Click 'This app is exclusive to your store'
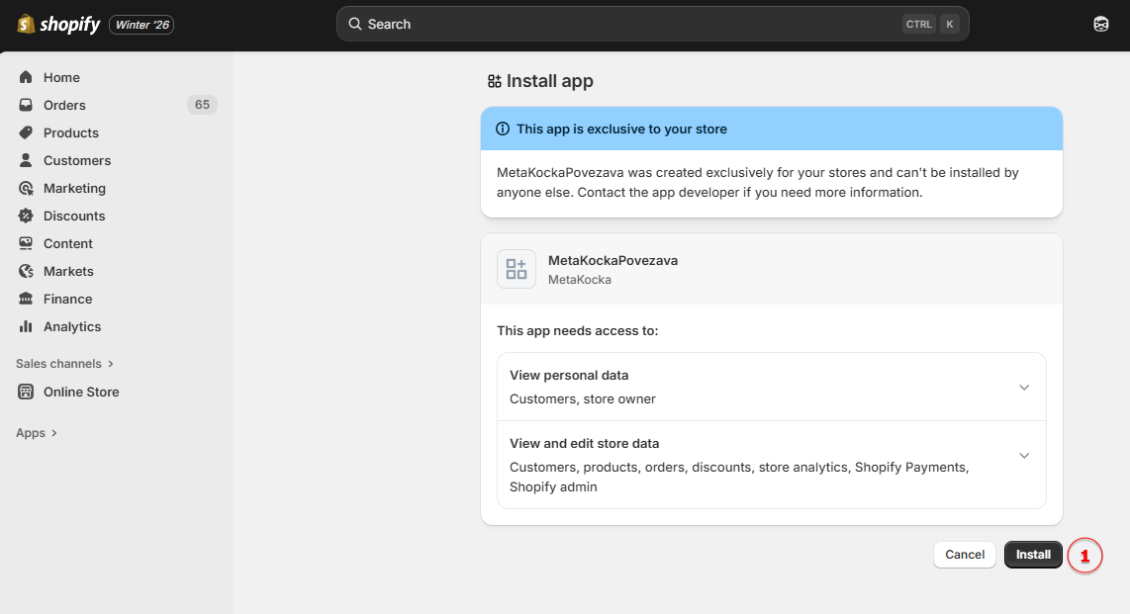Screen dimensions: 1130x614 coord(621,129)
